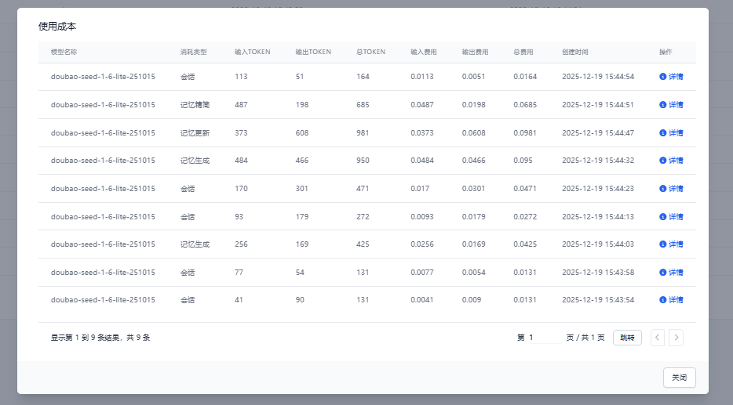
Task: Click total cost value 0.0685
Action: (525, 104)
